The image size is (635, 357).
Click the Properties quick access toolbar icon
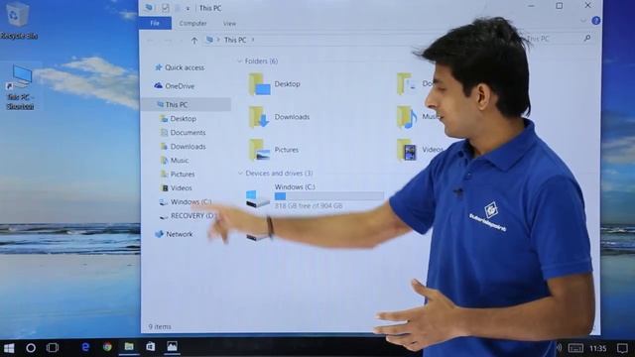165,8
